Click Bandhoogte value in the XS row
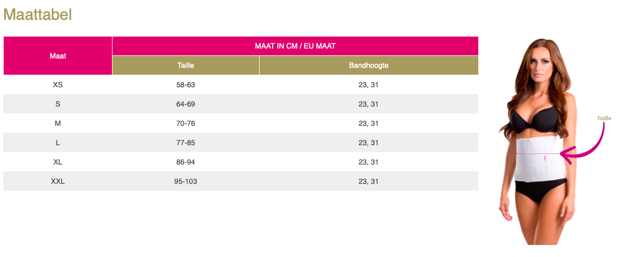Screen dimensions: 617x257 pos(368,85)
